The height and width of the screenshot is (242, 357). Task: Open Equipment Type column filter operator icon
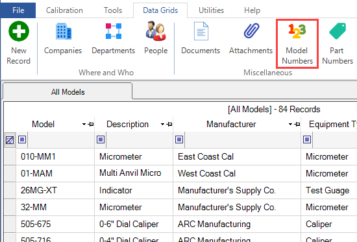pyautogui.click(x=307, y=139)
